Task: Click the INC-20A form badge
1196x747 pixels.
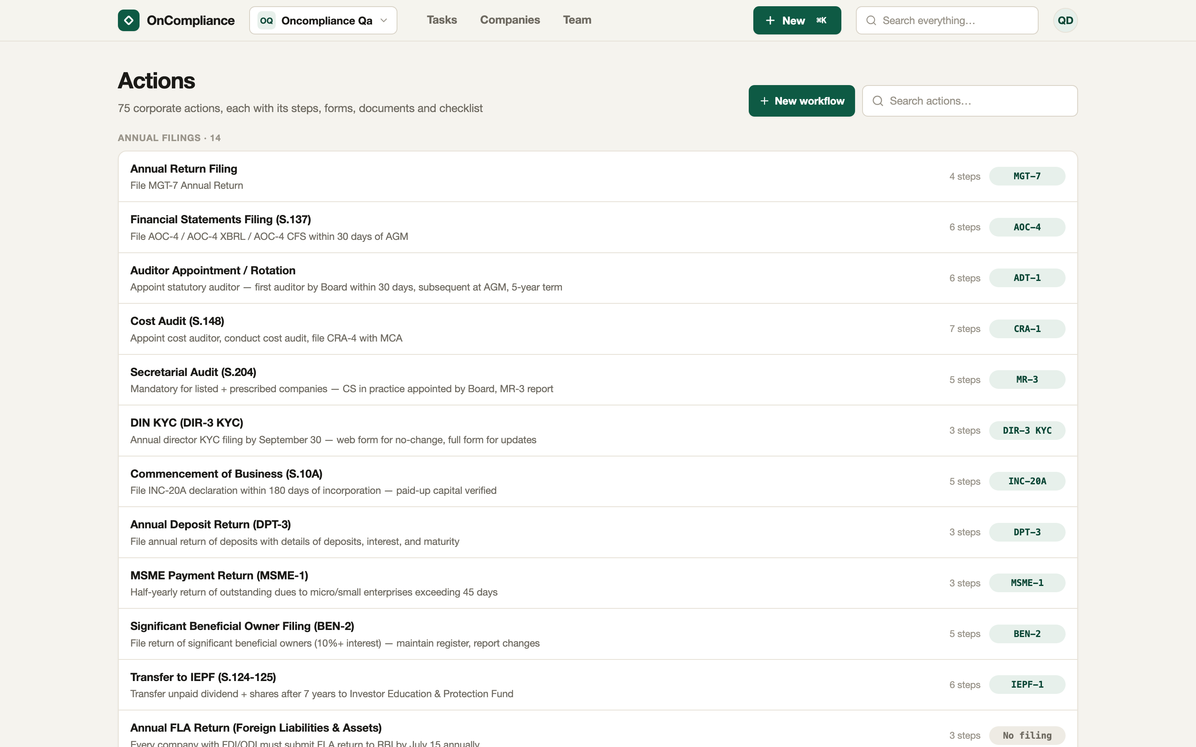Action: (1027, 481)
